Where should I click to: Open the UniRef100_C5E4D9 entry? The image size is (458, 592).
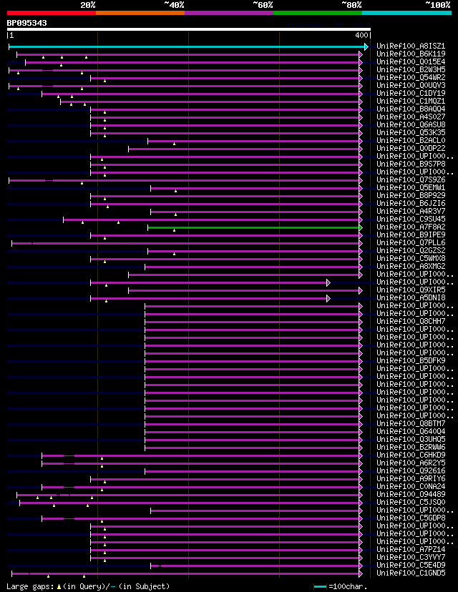411,566
